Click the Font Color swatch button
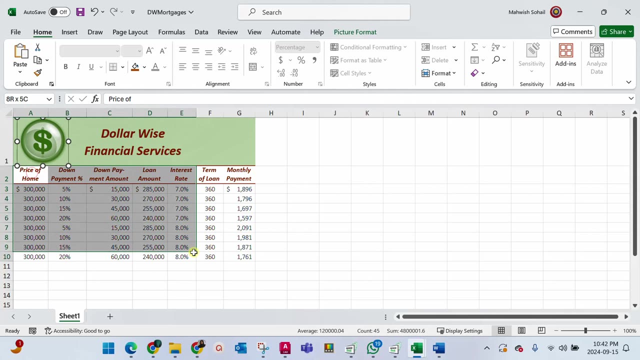This screenshot has width=640, height=360. pos(155,66)
